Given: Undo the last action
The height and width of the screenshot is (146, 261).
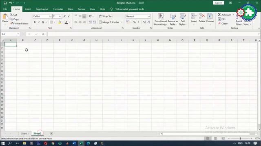Looking at the screenshot, I should pyautogui.click(x=11, y=3).
